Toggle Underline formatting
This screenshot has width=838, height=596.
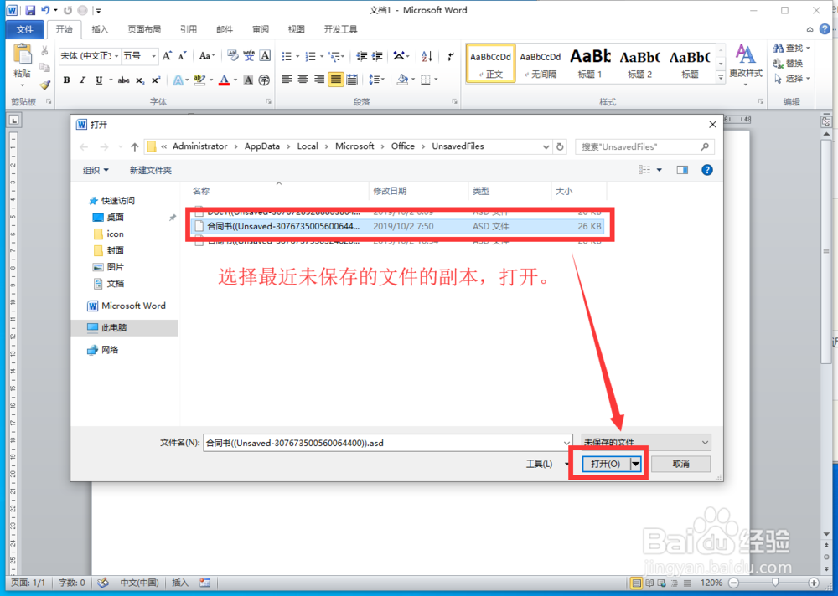[x=99, y=80]
